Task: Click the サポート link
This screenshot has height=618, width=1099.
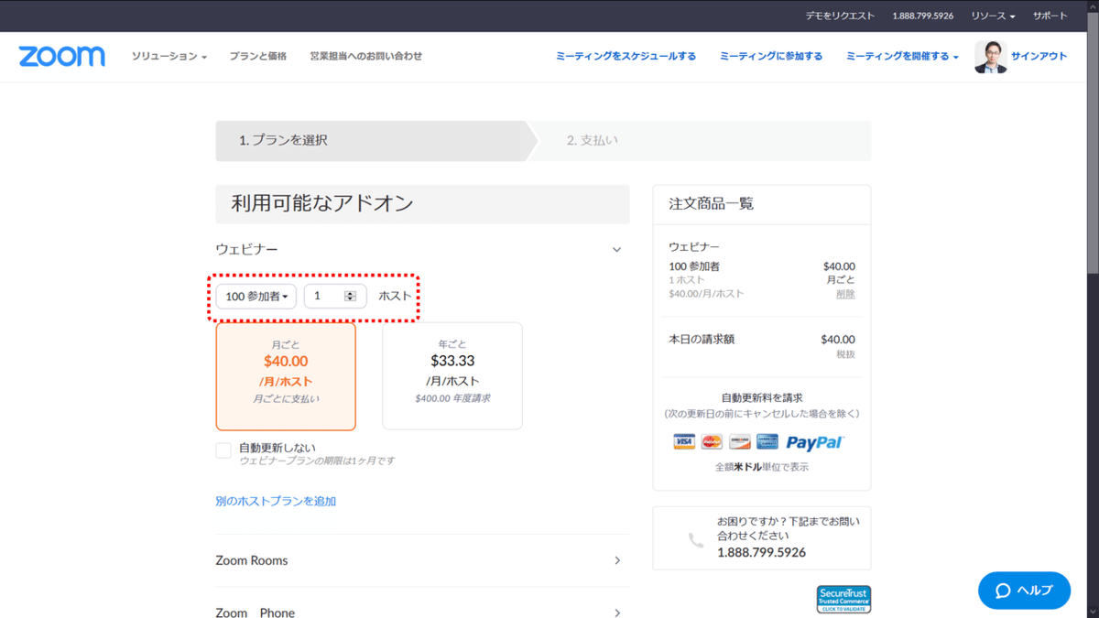Action: pyautogui.click(x=1050, y=16)
